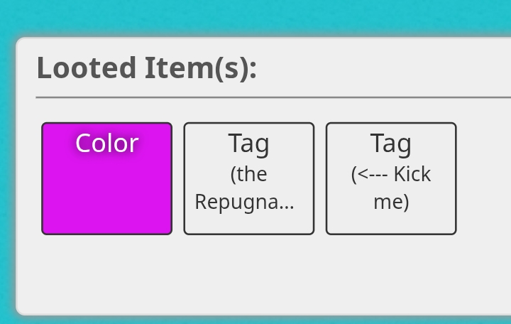Click the "Tag" title on the Kick me card
The height and width of the screenshot is (324, 511).
[391, 144]
